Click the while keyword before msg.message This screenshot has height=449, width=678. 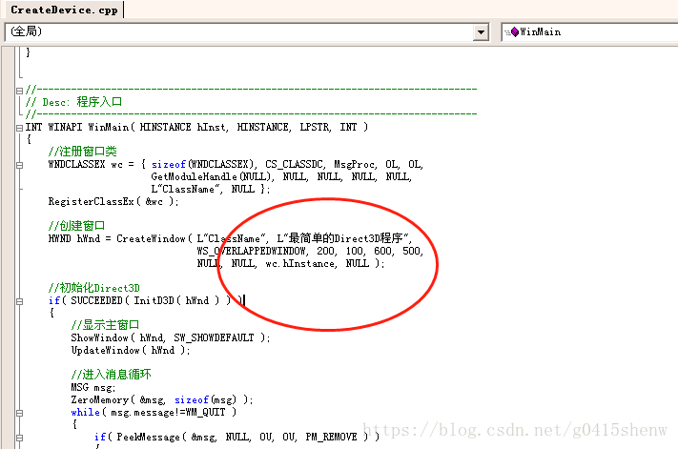tap(85, 413)
